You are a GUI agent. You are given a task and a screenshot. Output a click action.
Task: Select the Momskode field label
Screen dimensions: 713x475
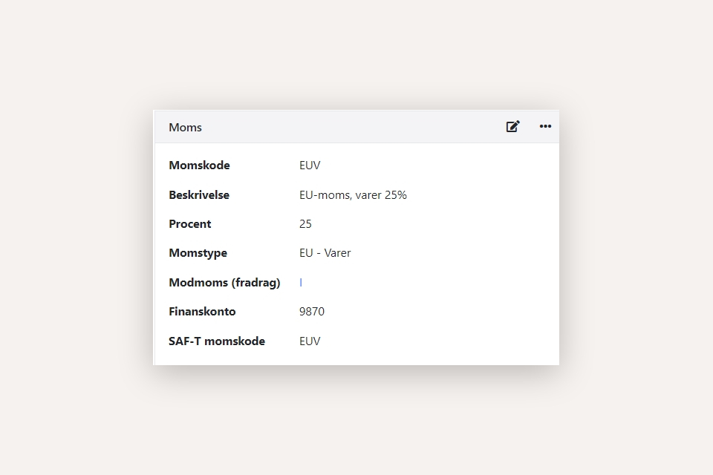point(199,166)
